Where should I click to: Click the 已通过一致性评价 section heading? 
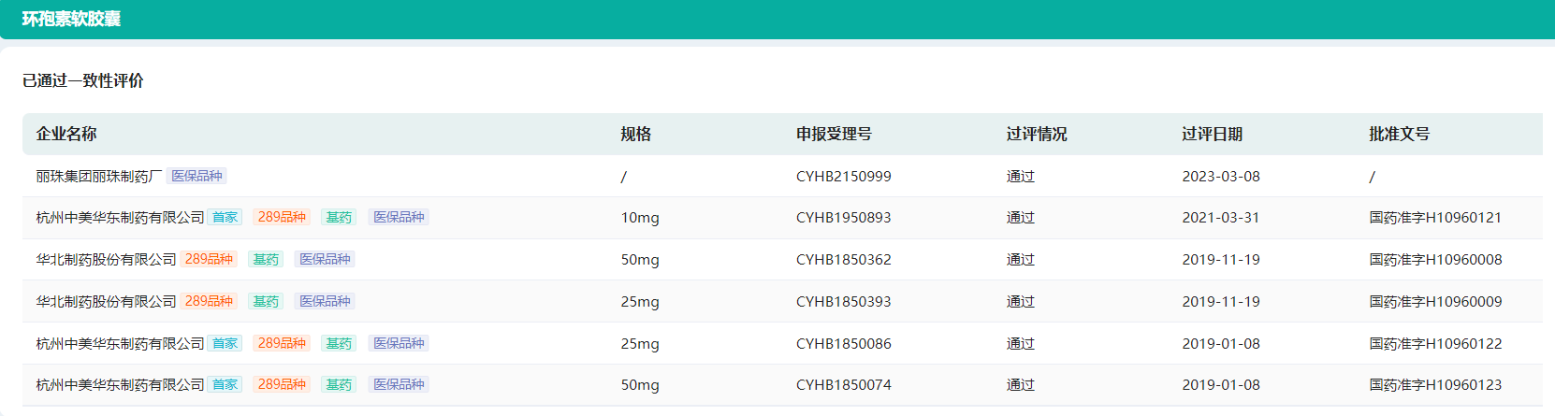[x=83, y=80]
